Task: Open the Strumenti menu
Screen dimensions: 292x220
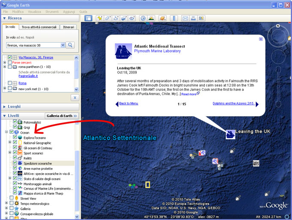Action: point(52,12)
